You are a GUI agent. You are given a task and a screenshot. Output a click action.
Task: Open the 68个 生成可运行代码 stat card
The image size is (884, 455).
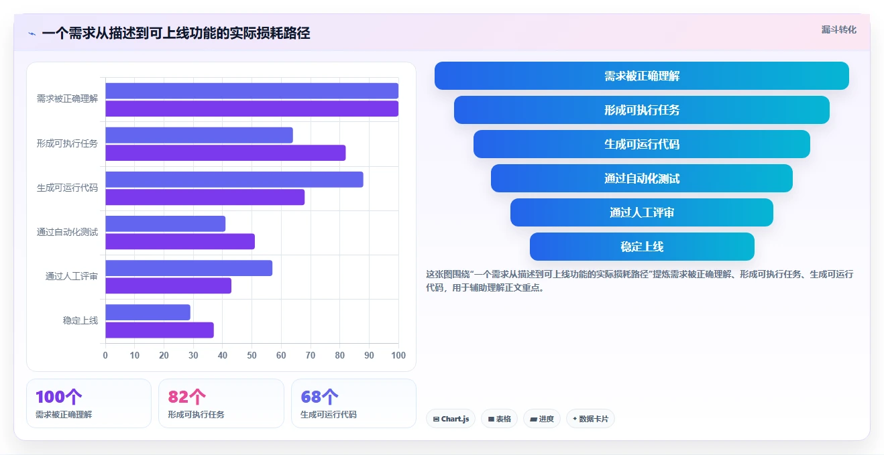353,403
